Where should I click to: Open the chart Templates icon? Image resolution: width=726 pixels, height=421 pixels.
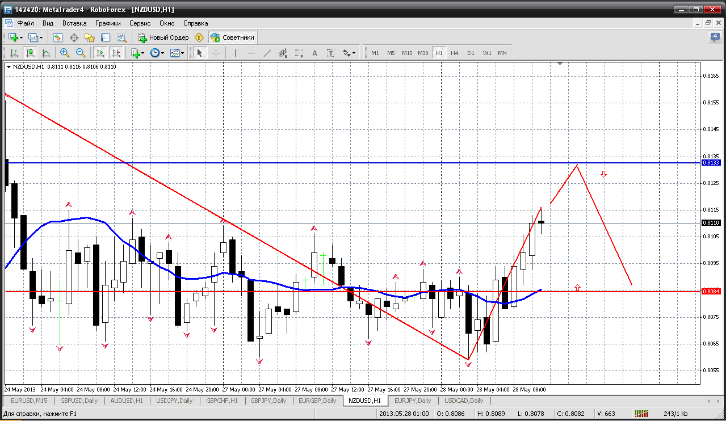(175, 53)
